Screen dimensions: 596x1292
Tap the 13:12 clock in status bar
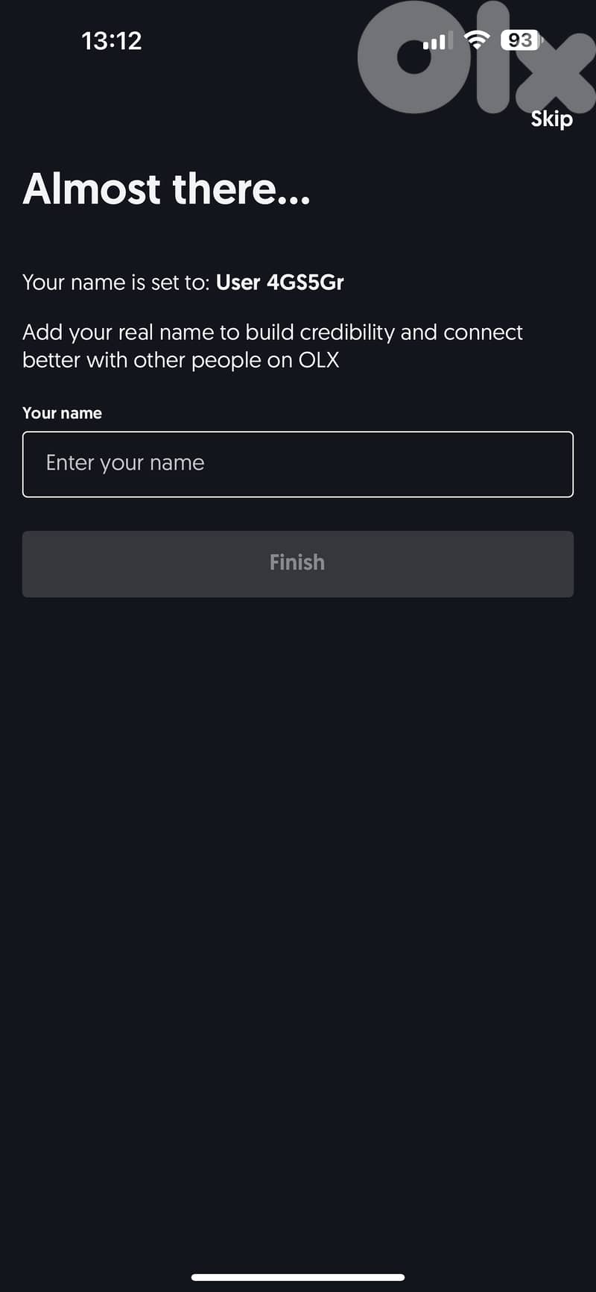112,41
